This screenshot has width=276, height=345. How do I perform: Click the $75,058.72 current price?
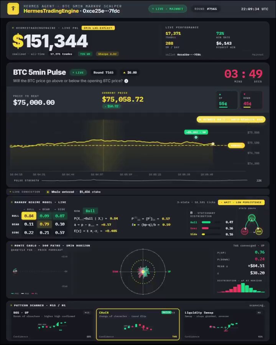point(123,99)
